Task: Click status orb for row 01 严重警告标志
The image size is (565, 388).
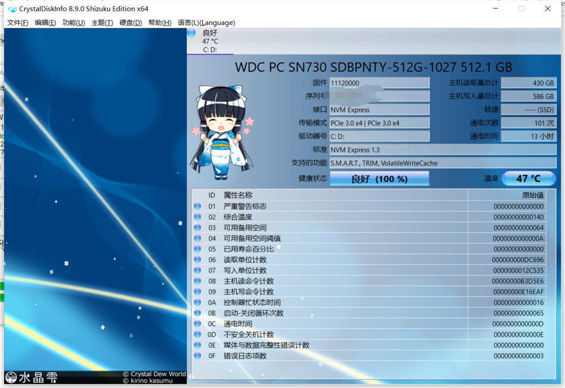Action: click(197, 206)
